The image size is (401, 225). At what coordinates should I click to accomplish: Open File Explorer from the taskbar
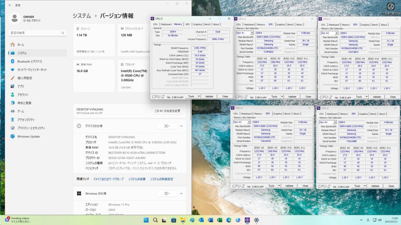(x=182, y=220)
